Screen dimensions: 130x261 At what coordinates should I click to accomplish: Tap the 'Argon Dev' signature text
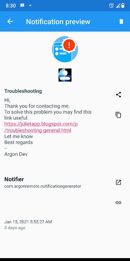coord(16,154)
